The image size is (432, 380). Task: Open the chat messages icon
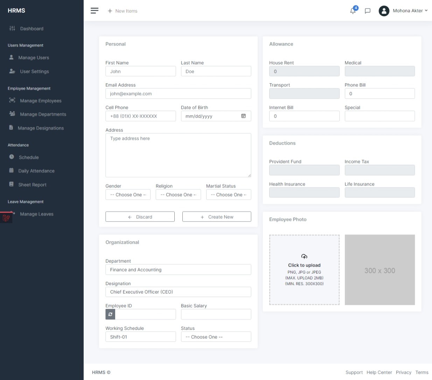pyautogui.click(x=368, y=11)
